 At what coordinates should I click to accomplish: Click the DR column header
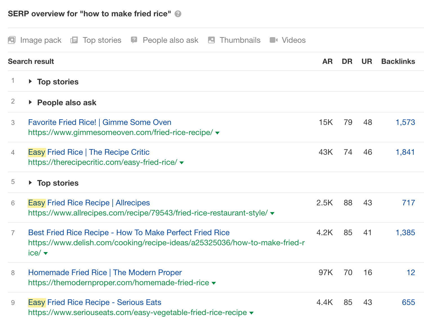347,61
